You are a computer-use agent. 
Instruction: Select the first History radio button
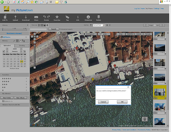pos(14,41)
